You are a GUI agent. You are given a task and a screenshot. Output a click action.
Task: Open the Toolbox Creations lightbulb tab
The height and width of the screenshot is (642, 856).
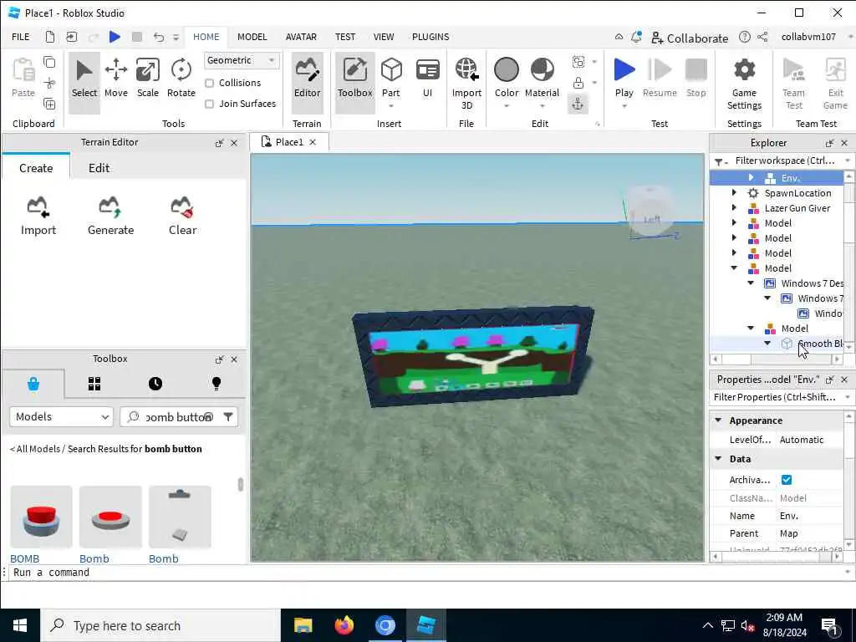pyautogui.click(x=217, y=384)
